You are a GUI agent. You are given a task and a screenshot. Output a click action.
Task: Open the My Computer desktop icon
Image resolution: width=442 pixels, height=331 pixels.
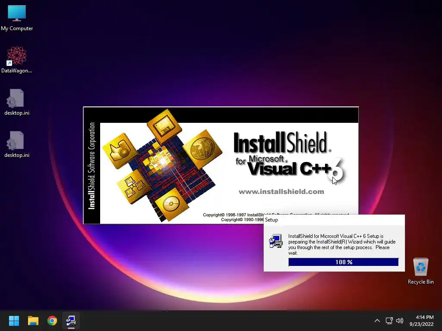[x=17, y=18]
